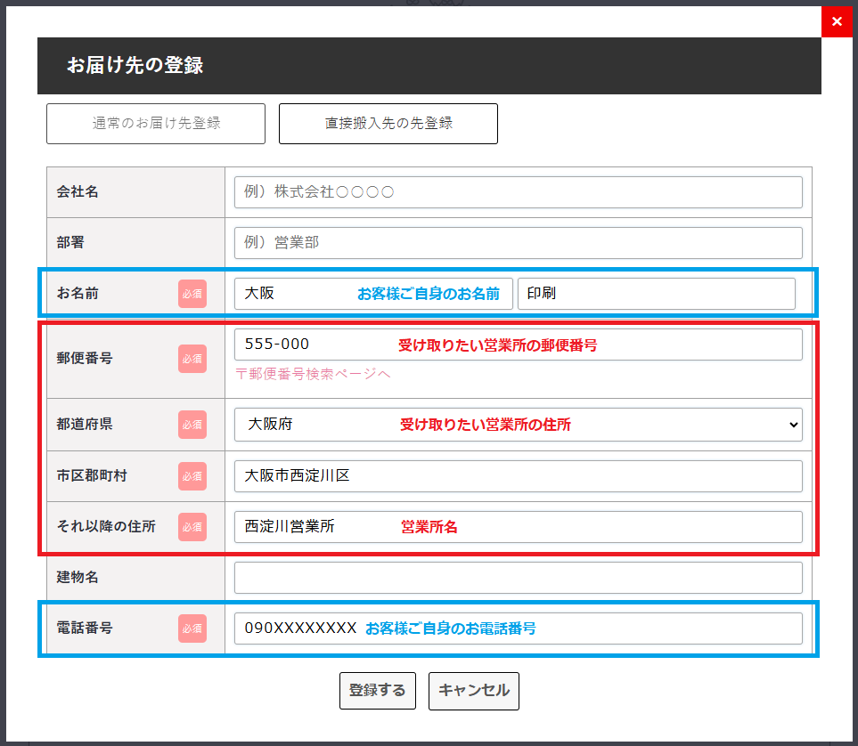Select the 直接搬入先の先登録 tab
This screenshot has height=746, width=858.
click(388, 124)
